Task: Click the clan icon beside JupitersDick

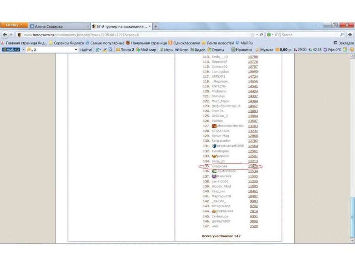Action: pyautogui.click(x=214, y=171)
